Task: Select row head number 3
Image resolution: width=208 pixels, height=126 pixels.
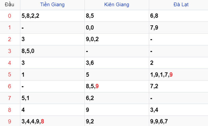Action: click(x=9, y=51)
